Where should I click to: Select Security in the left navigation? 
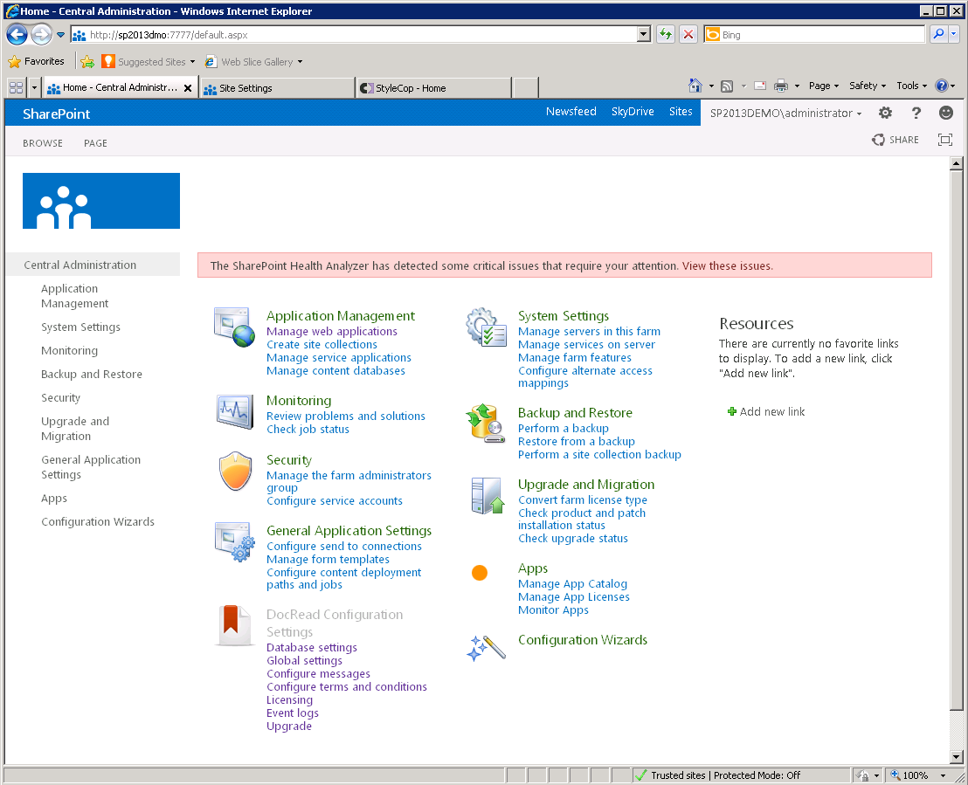point(60,398)
